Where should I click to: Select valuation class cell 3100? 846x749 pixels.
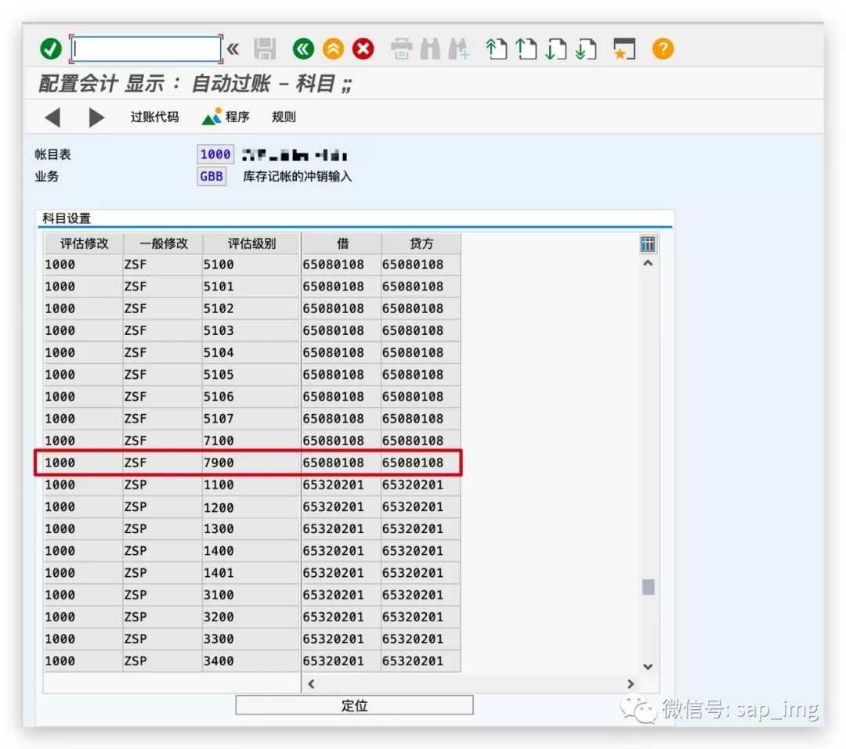(251, 595)
